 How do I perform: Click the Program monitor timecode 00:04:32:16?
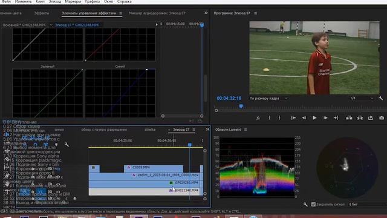(x=229, y=98)
